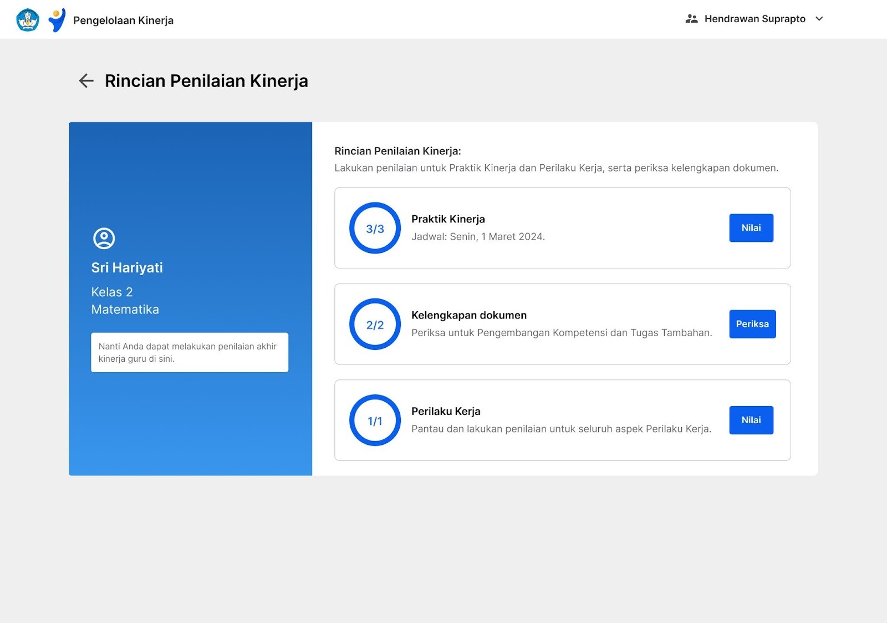Select the Praktik Kinerja heading
Image resolution: width=887 pixels, height=623 pixels.
[x=448, y=219]
